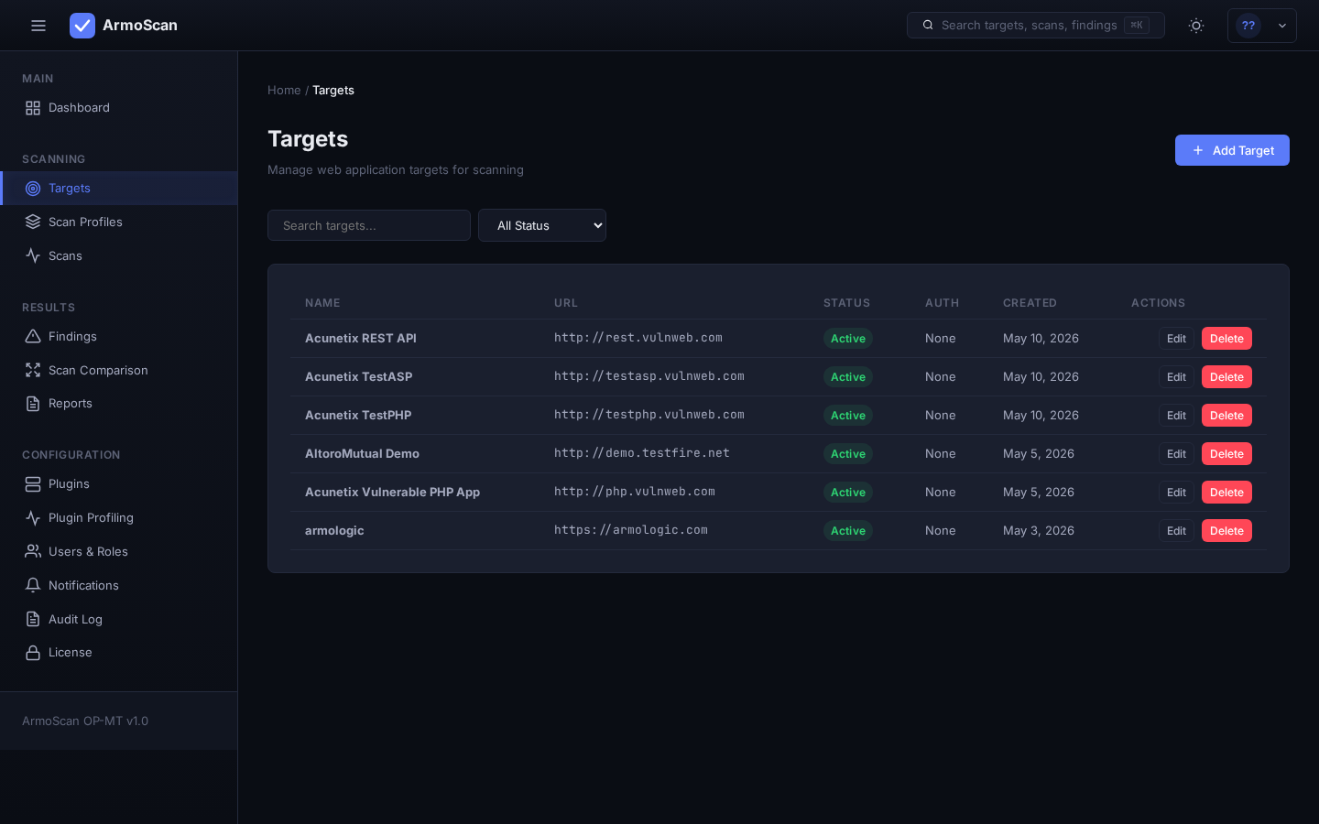This screenshot has height=824, width=1319.
Task: Click the May 3, 2026 created date
Action: pos(1039,531)
